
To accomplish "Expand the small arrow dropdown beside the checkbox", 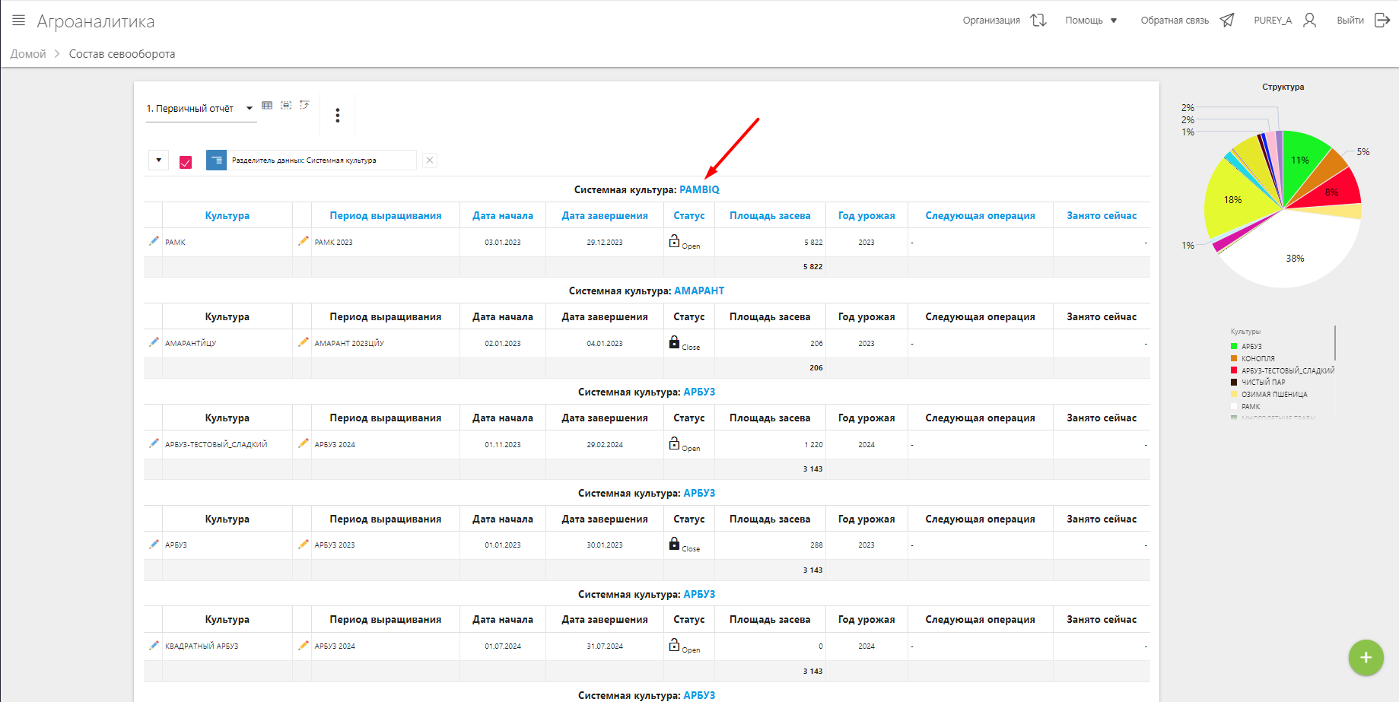I will click(158, 160).
